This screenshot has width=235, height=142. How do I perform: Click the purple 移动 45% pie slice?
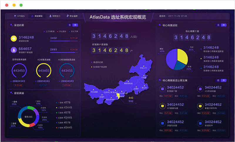[x=171, y=59]
